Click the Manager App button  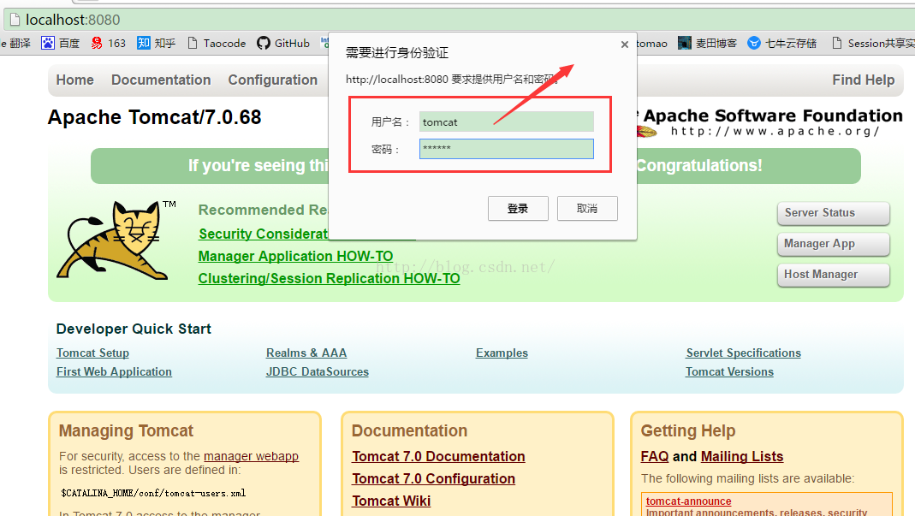[834, 244]
